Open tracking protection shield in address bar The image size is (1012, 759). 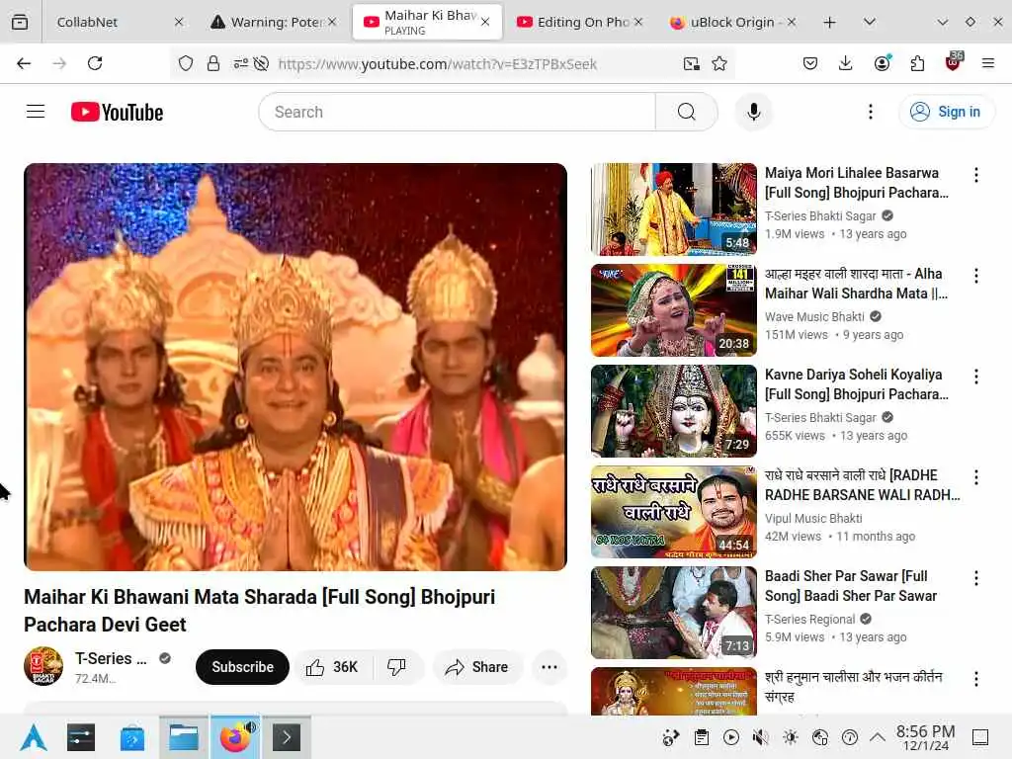click(x=186, y=63)
